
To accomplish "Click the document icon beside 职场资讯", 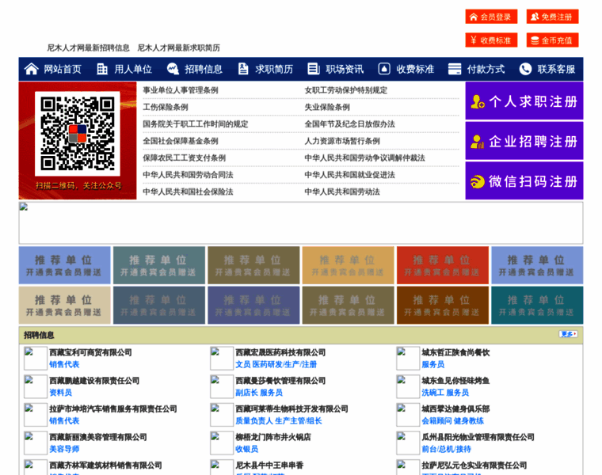I will [314, 69].
